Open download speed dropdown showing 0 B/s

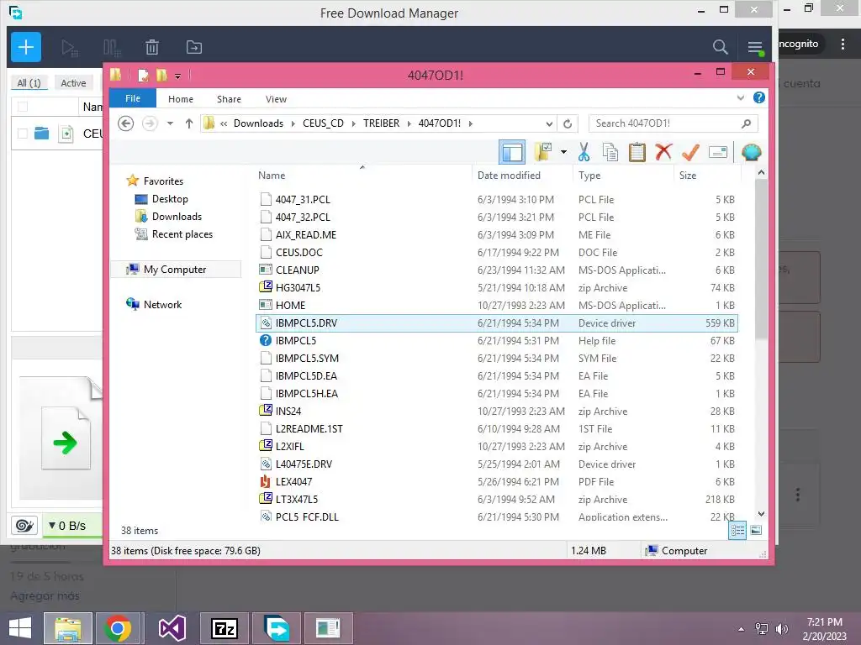(69, 526)
